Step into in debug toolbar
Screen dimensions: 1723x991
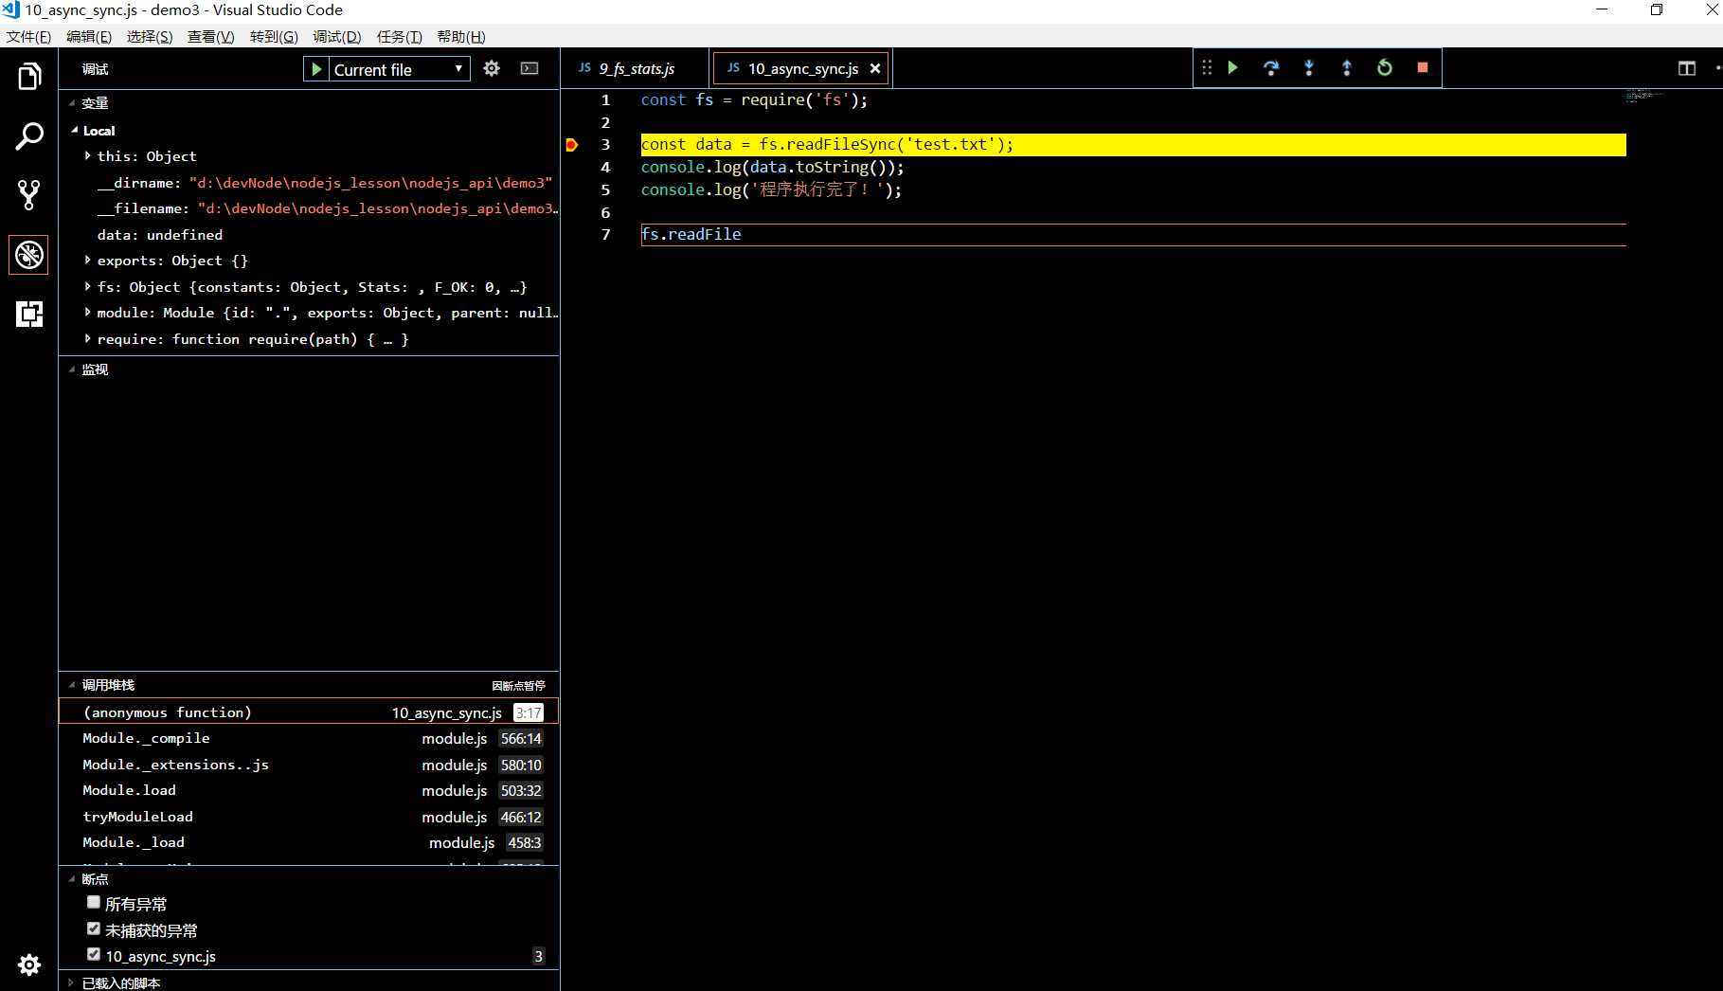coord(1309,67)
